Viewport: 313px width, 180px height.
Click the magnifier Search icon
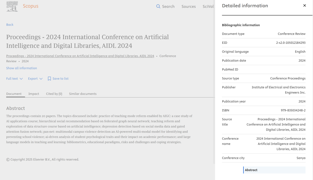pos(158,6)
